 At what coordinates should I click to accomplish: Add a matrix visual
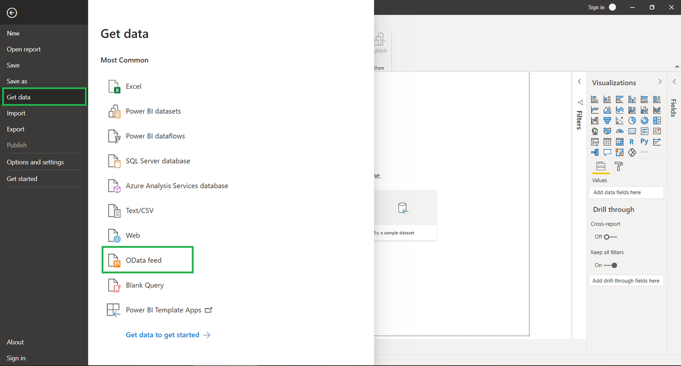pos(619,141)
